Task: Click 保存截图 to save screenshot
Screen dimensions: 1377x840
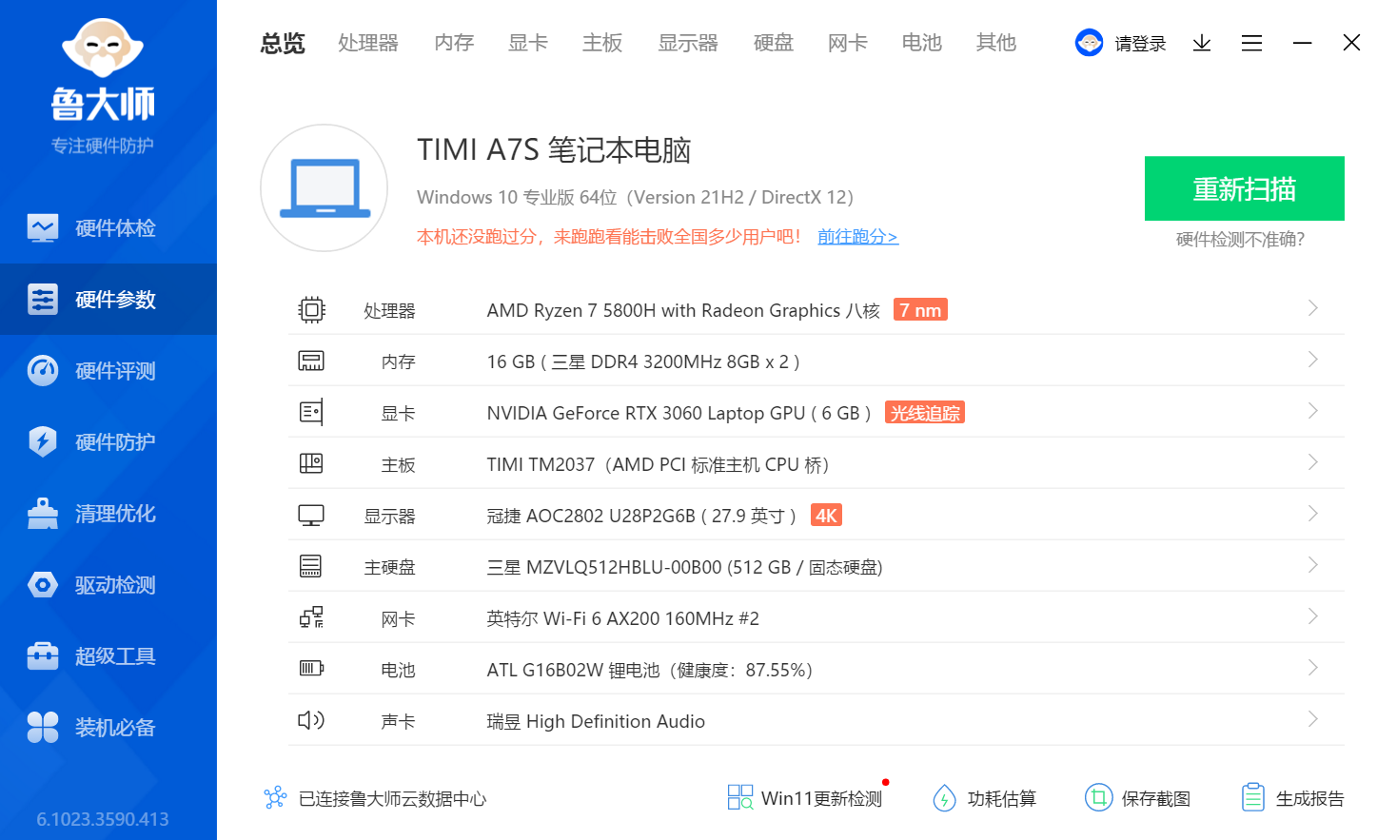Action: click(1137, 798)
